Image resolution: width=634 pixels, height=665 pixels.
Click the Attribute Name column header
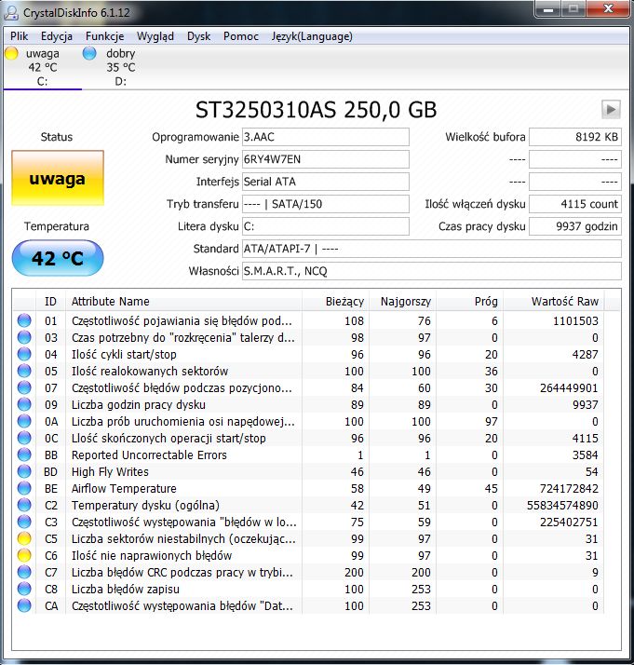[183, 301]
